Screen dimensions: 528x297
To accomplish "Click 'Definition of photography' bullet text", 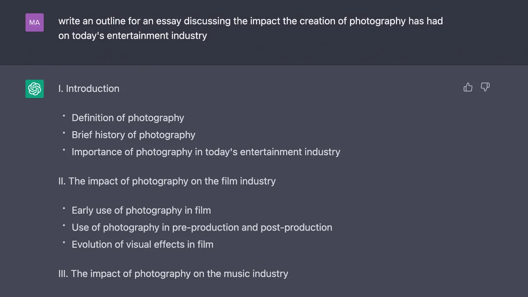I will [x=128, y=118].
